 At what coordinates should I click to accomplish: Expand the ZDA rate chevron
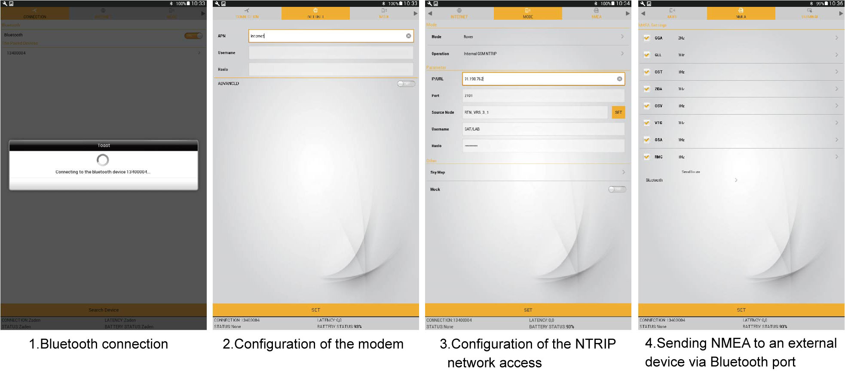(837, 89)
